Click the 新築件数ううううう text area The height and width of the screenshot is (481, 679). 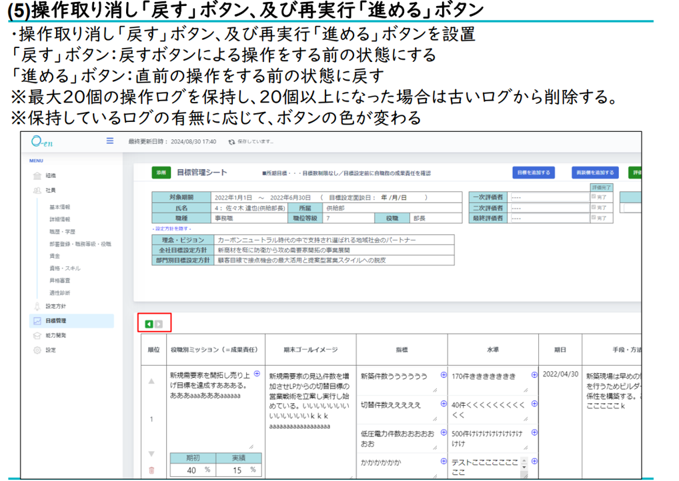[x=398, y=380]
